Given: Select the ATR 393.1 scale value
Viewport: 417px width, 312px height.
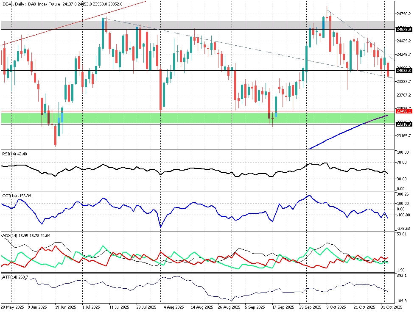Looking at the screenshot, I should (401, 276).
